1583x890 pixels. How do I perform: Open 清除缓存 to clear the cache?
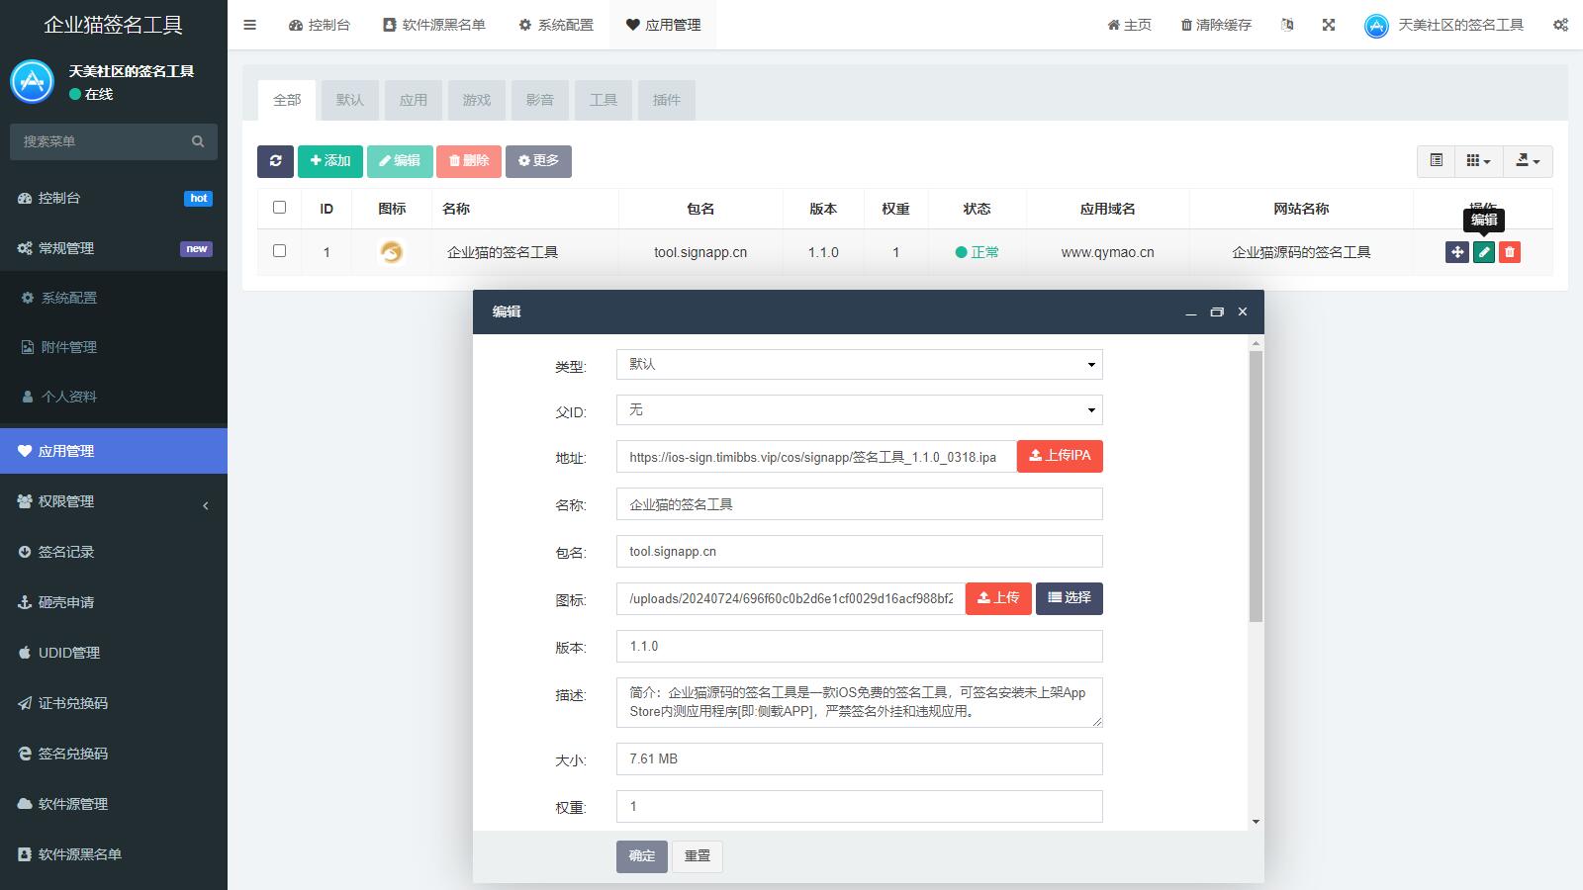(1213, 25)
